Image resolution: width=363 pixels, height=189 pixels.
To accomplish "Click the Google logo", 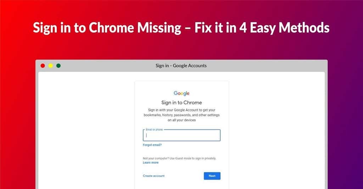I will [181, 93].
